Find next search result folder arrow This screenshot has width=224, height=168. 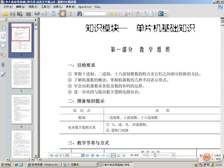click(117, 14)
